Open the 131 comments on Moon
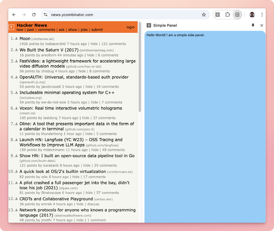The image size is (274, 231). [x=113, y=44]
